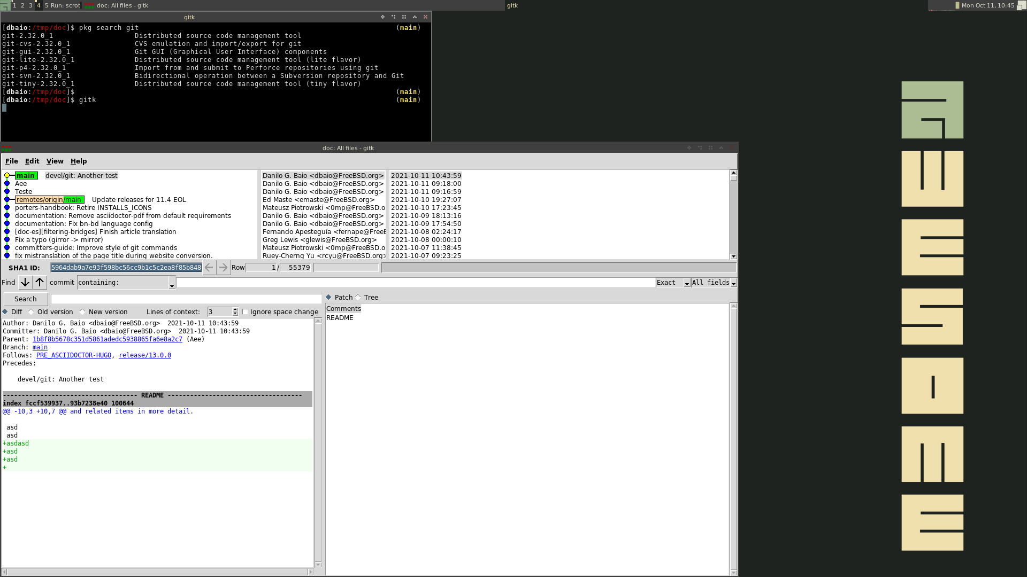Screen dimensions: 1027x577
Task: Increase lines of context with spinner up
Action: point(235,310)
